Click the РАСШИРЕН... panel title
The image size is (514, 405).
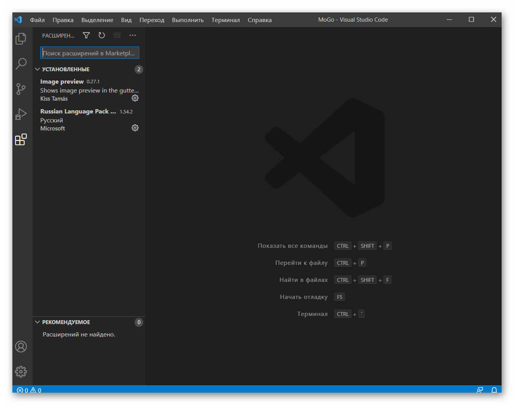58,36
